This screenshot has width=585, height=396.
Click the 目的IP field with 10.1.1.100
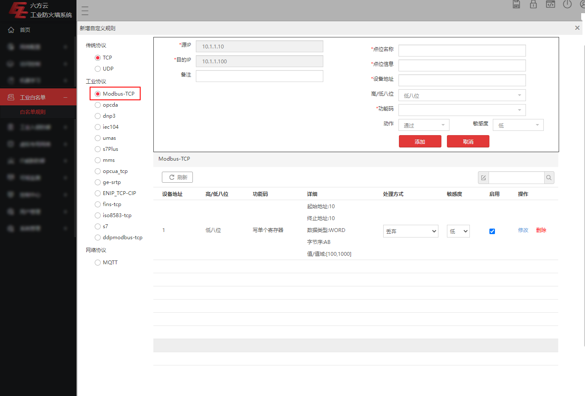click(x=260, y=61)
